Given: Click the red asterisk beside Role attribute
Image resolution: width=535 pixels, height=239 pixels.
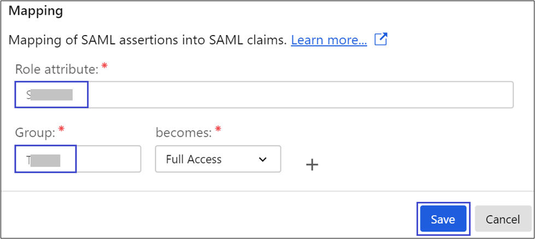Looking at the screenshot, I should point(104,67).
